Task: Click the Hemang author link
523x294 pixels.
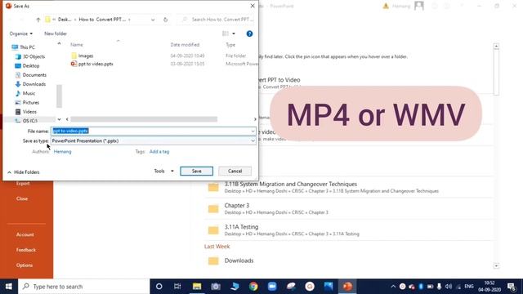Action: [x=62, y=152]
